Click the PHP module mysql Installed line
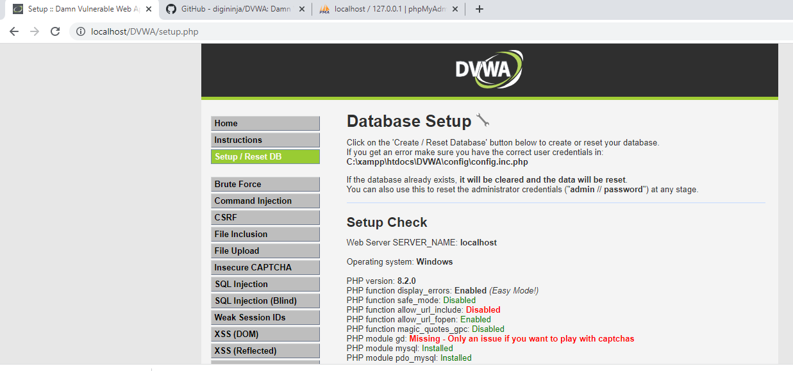 (x=399, y=348)
